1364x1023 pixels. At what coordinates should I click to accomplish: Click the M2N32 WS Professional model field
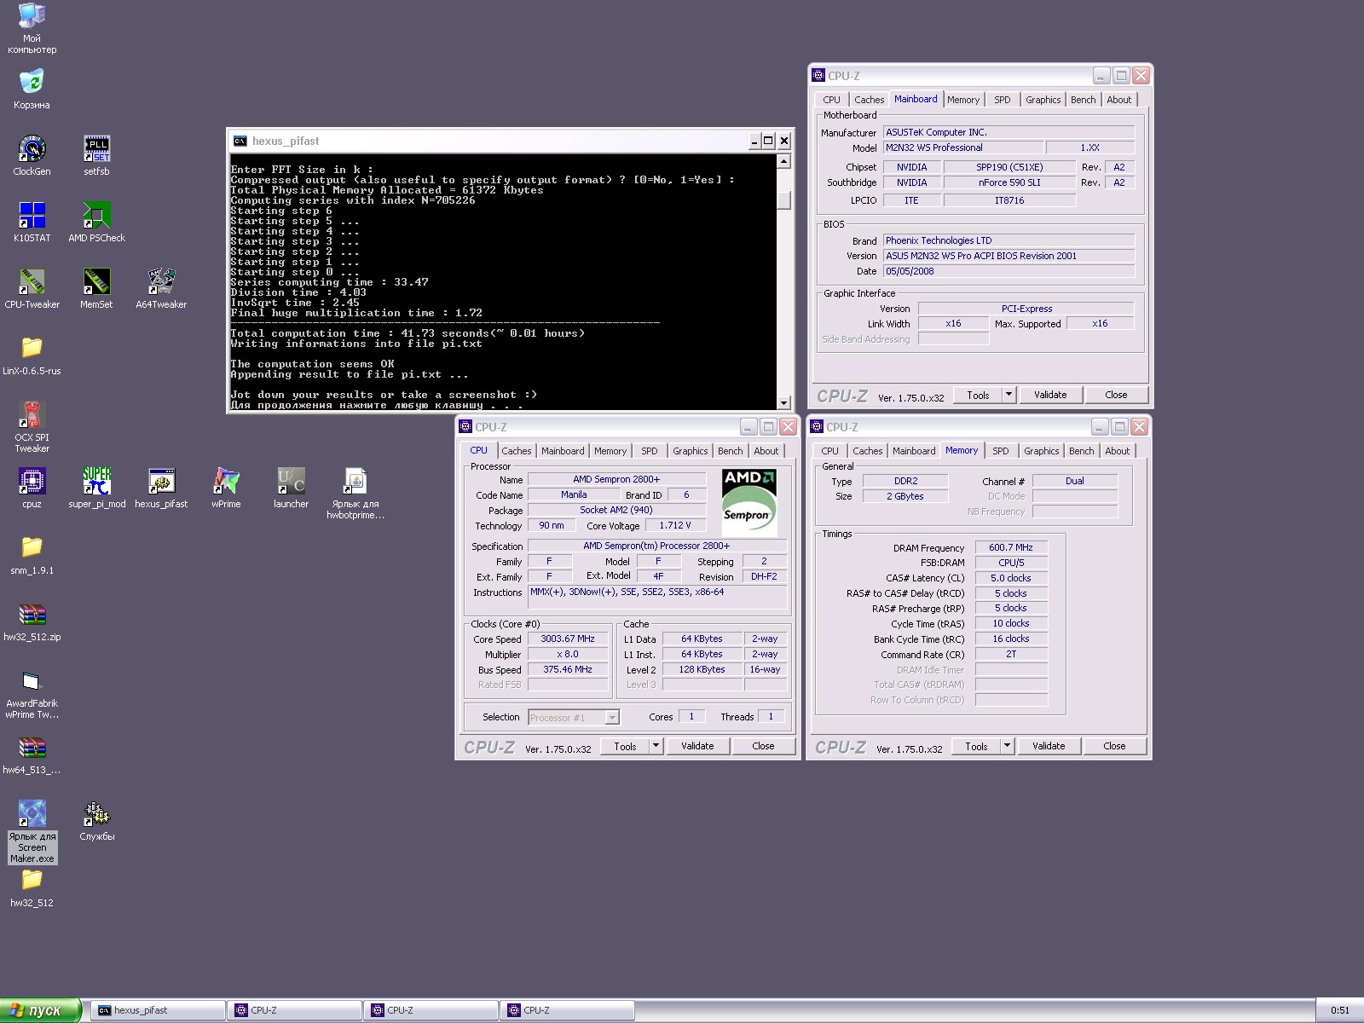962,147
